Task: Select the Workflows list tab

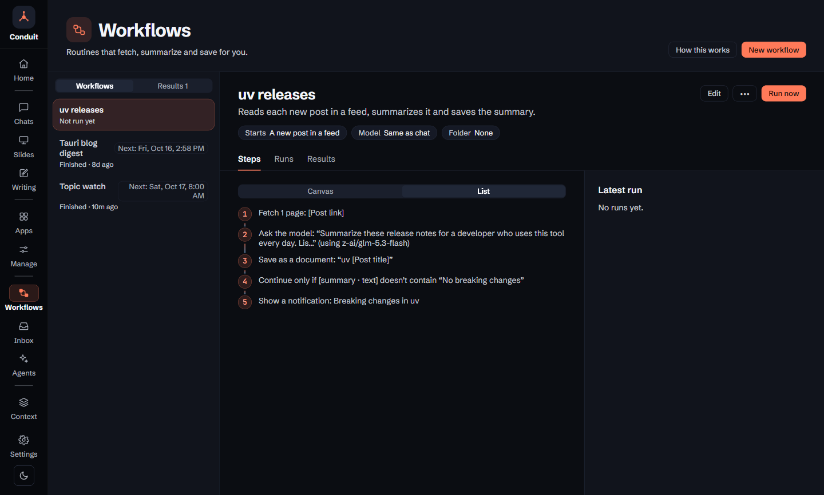Action: click(x=94, y=86)
